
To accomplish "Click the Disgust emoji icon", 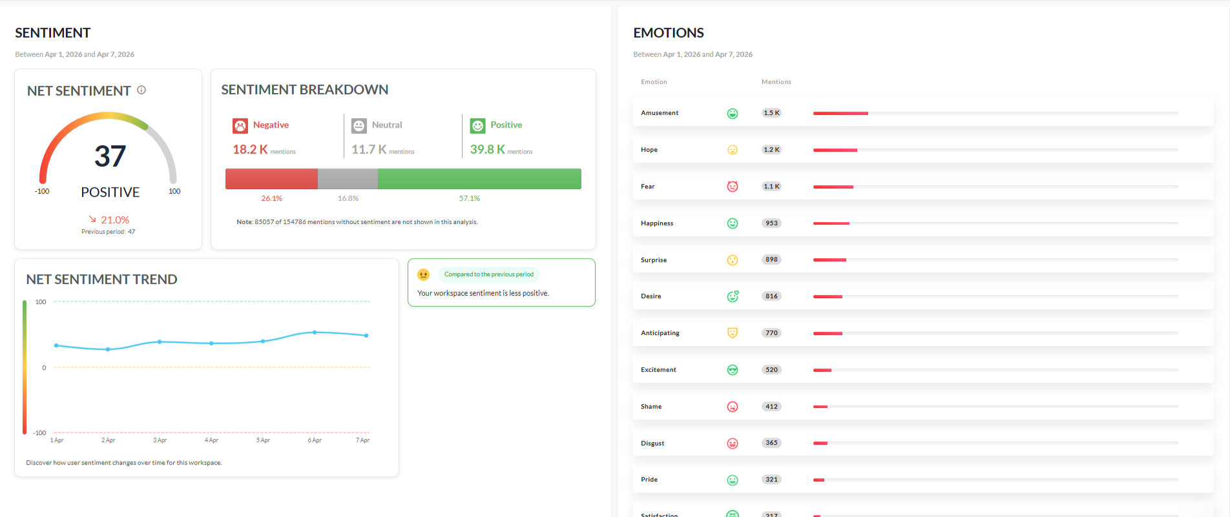I will coord(733,443).
